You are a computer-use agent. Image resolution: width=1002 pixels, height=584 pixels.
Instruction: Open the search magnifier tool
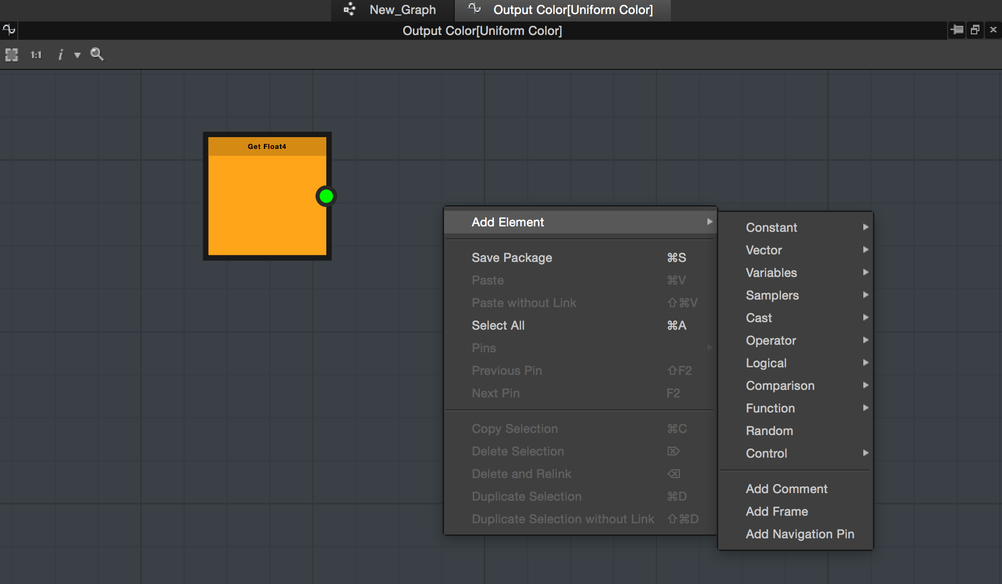point(97,54)
